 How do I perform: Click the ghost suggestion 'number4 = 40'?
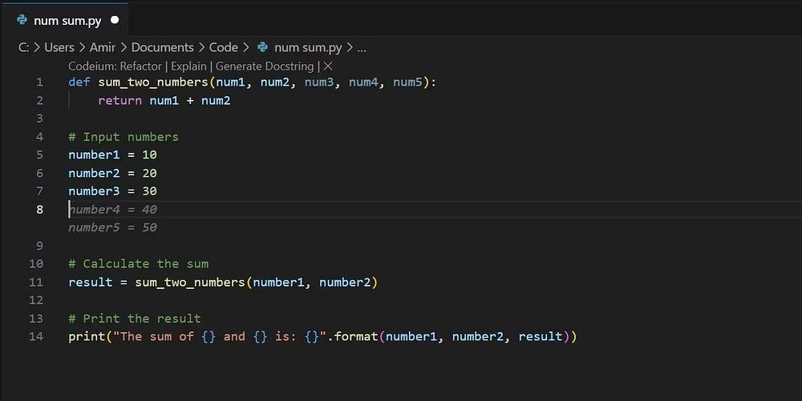click(112, 209)
